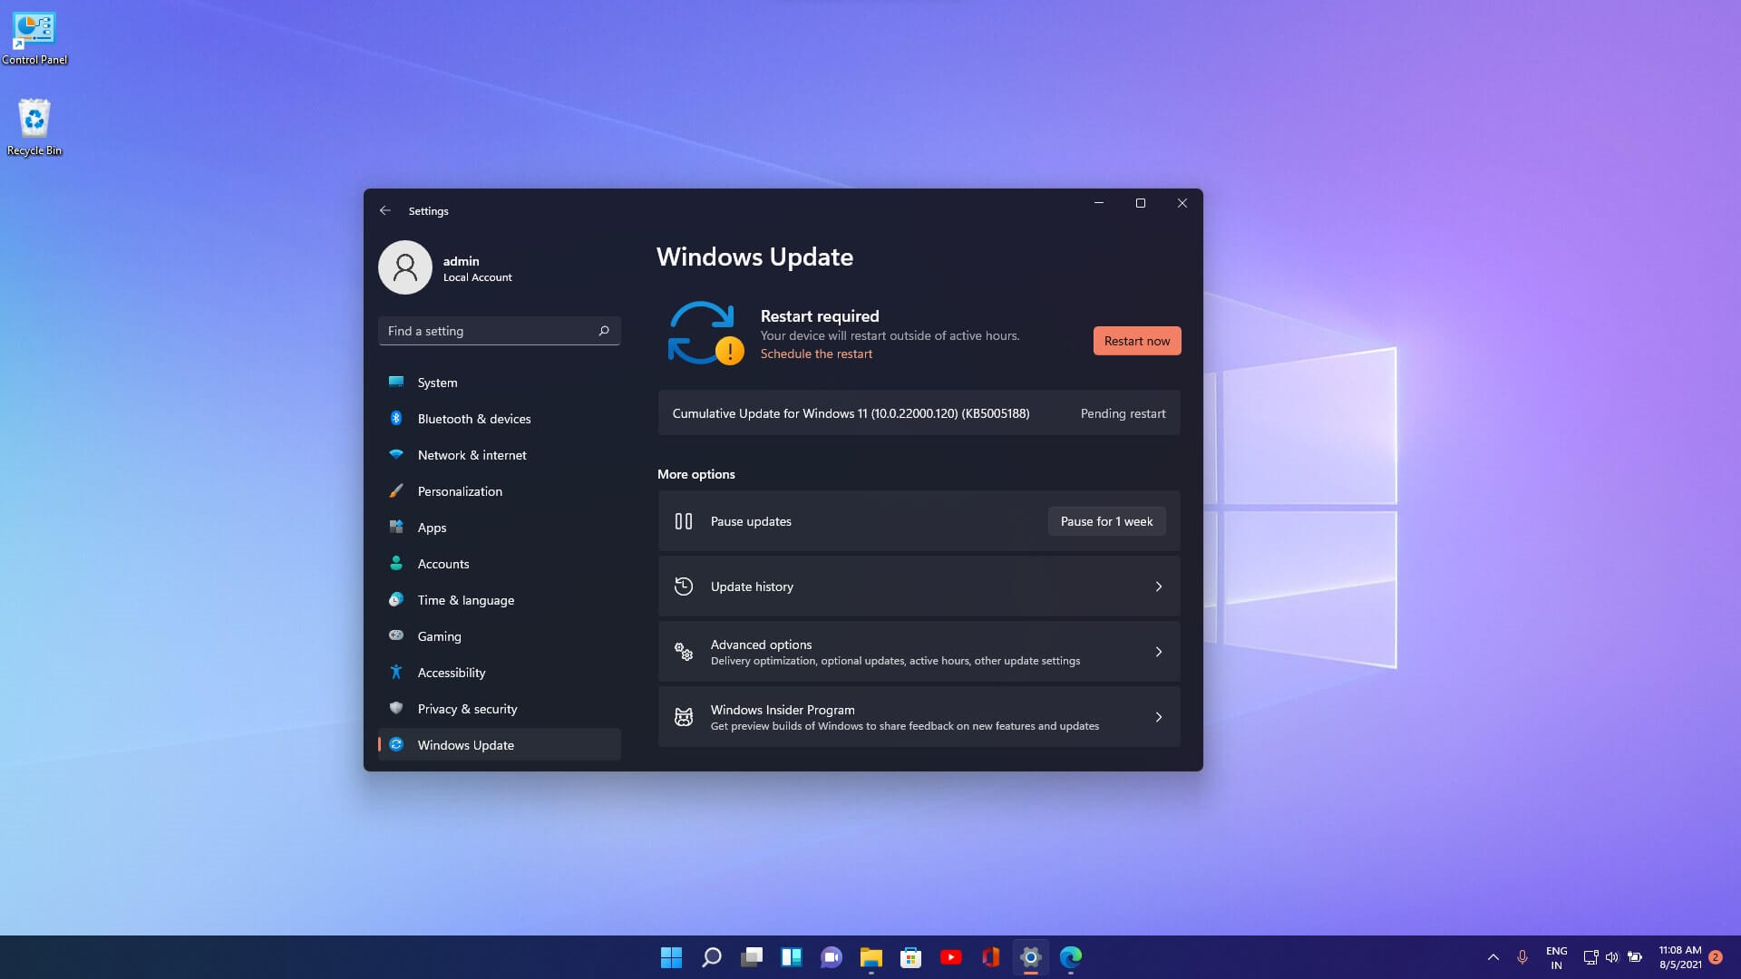This screenshot has width=1741, height=979.
Task: Pause updates for 1 week
Action: [x=1106, y=521]
